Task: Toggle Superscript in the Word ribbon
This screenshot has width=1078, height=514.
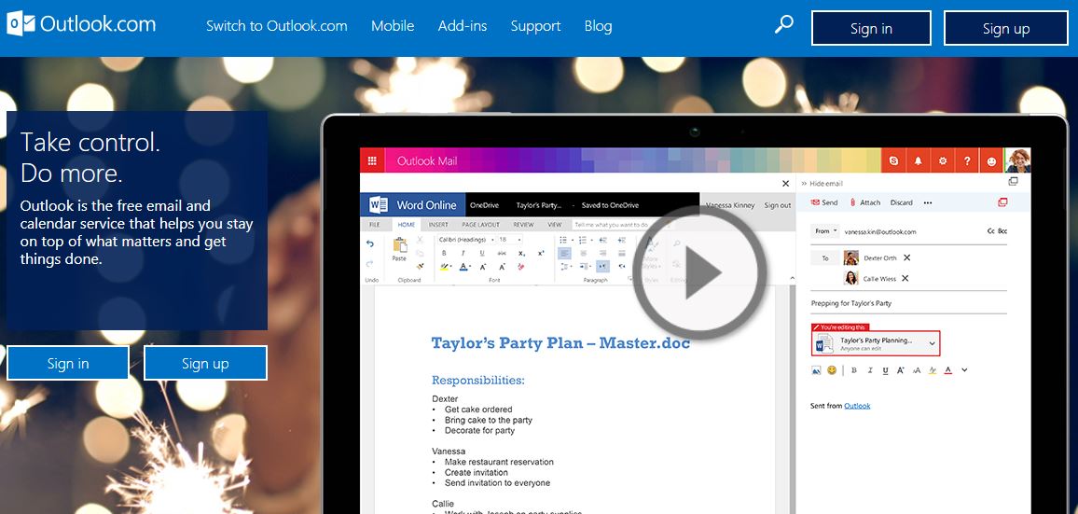Action: pyautogui.click(x=541, y=253)
